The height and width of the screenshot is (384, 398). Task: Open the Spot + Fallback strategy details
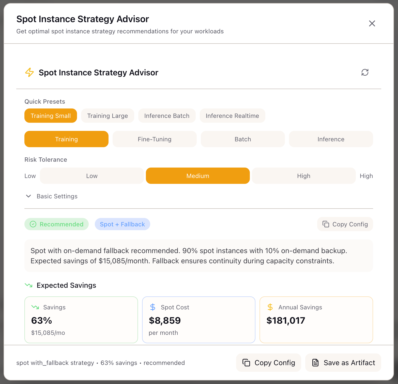pyautogui.click(x=122, y=224)
